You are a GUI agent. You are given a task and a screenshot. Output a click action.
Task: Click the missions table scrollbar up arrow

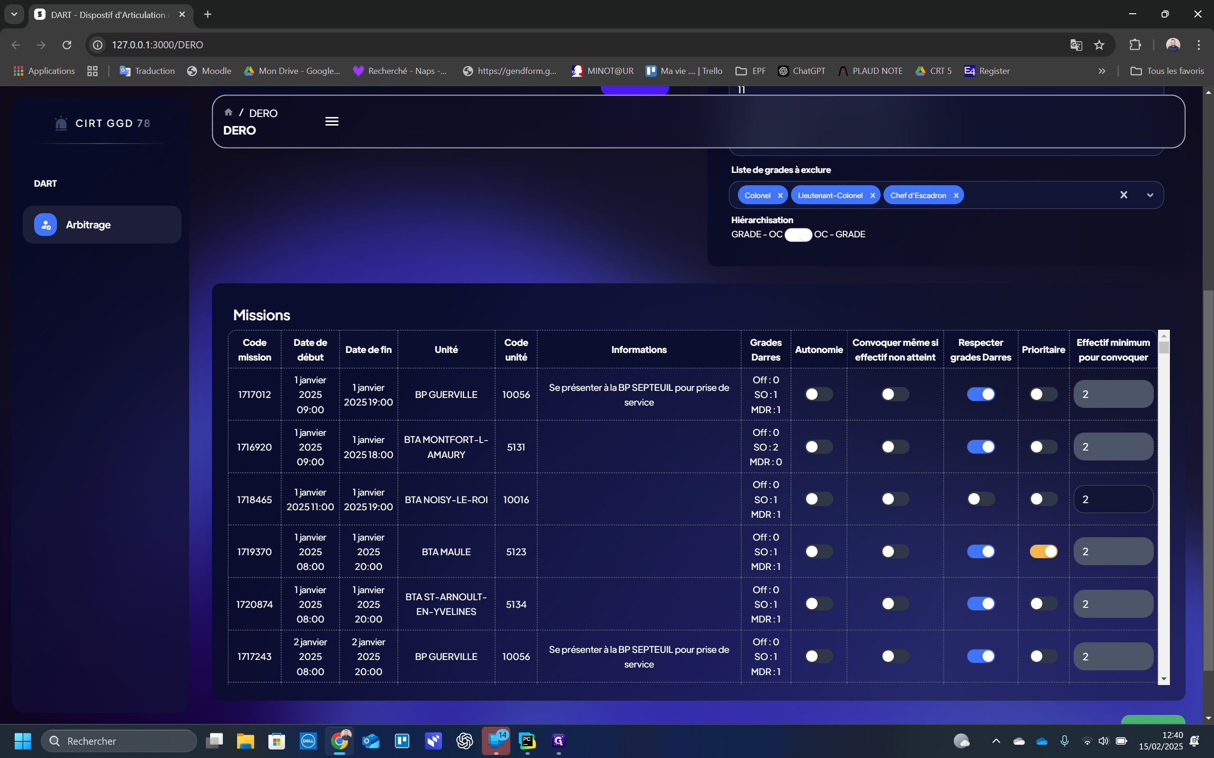(x=1164, y=335)
